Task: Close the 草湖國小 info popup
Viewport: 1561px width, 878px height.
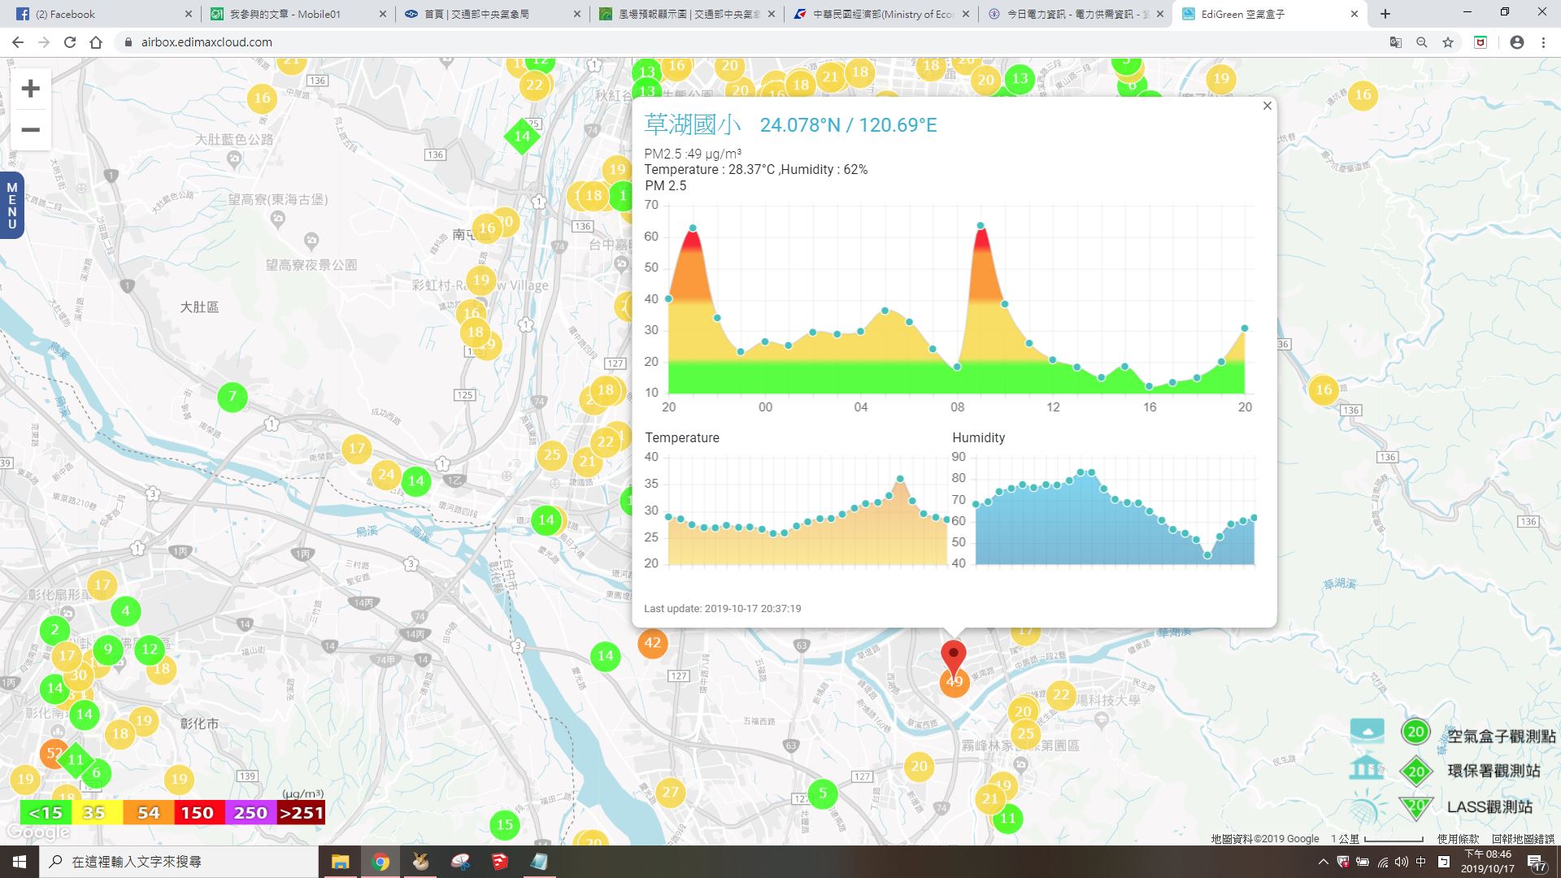Action: 1267,106
